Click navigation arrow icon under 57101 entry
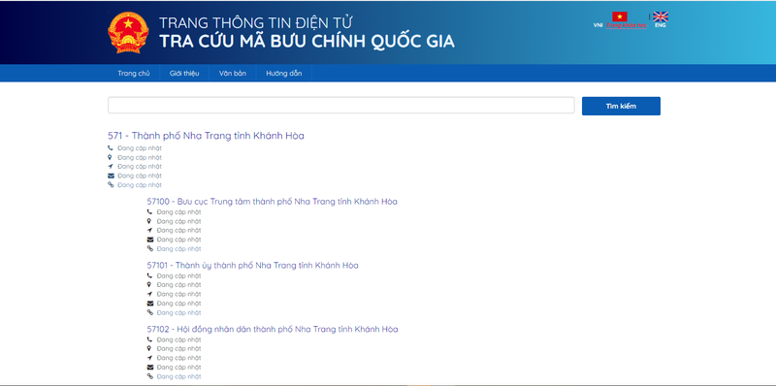The image size is (776, 386). 150,294
